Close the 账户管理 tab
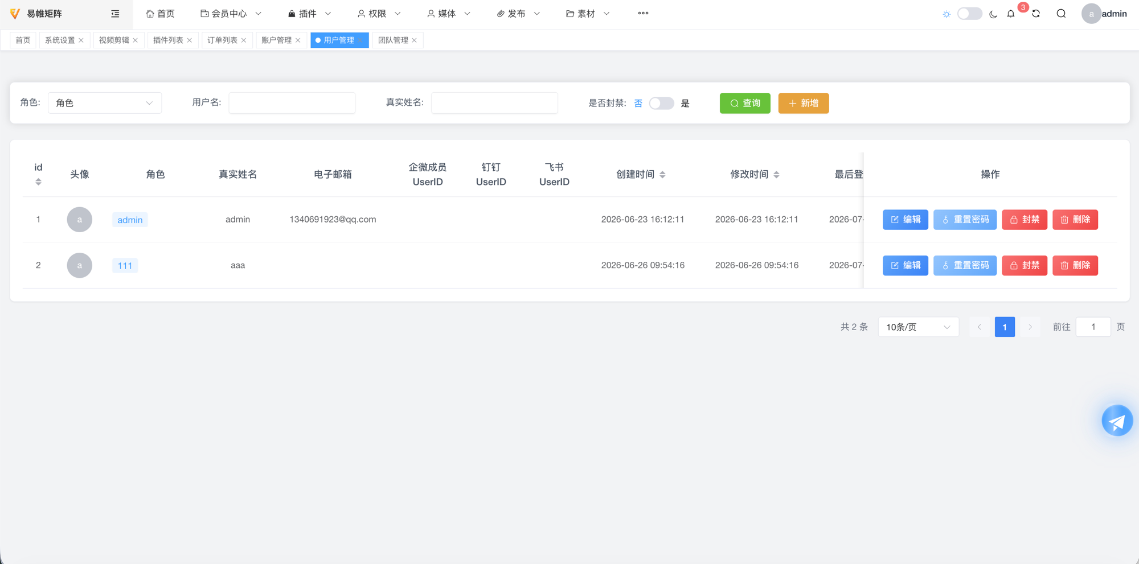The height and width of the screenshot is (564, 1139). point(298,40)
